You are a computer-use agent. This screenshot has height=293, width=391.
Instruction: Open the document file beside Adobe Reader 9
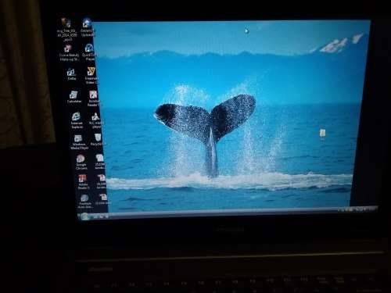tap(102, 181)
